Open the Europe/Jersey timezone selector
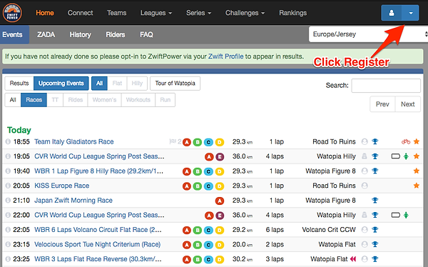 coord(368,34)
